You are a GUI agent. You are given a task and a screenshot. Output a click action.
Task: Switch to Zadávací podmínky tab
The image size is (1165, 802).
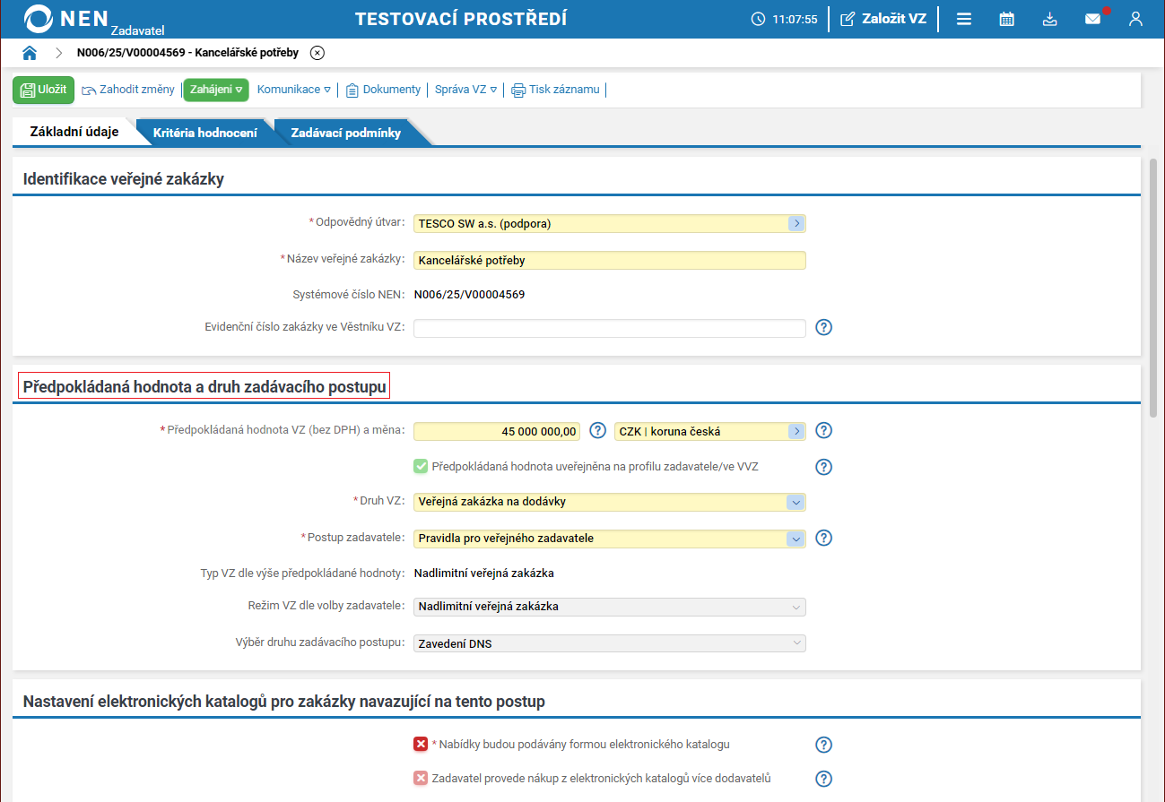[x=345, y=133]
